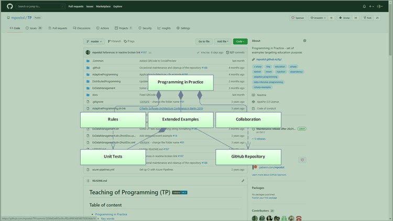Viewport: 393px width, 221px height.
Task: Switch to the Actions tab
Action: 103,28
